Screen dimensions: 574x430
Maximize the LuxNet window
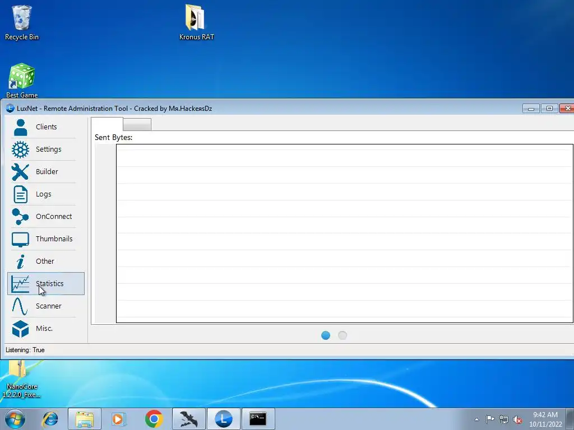tap(549, 108)
